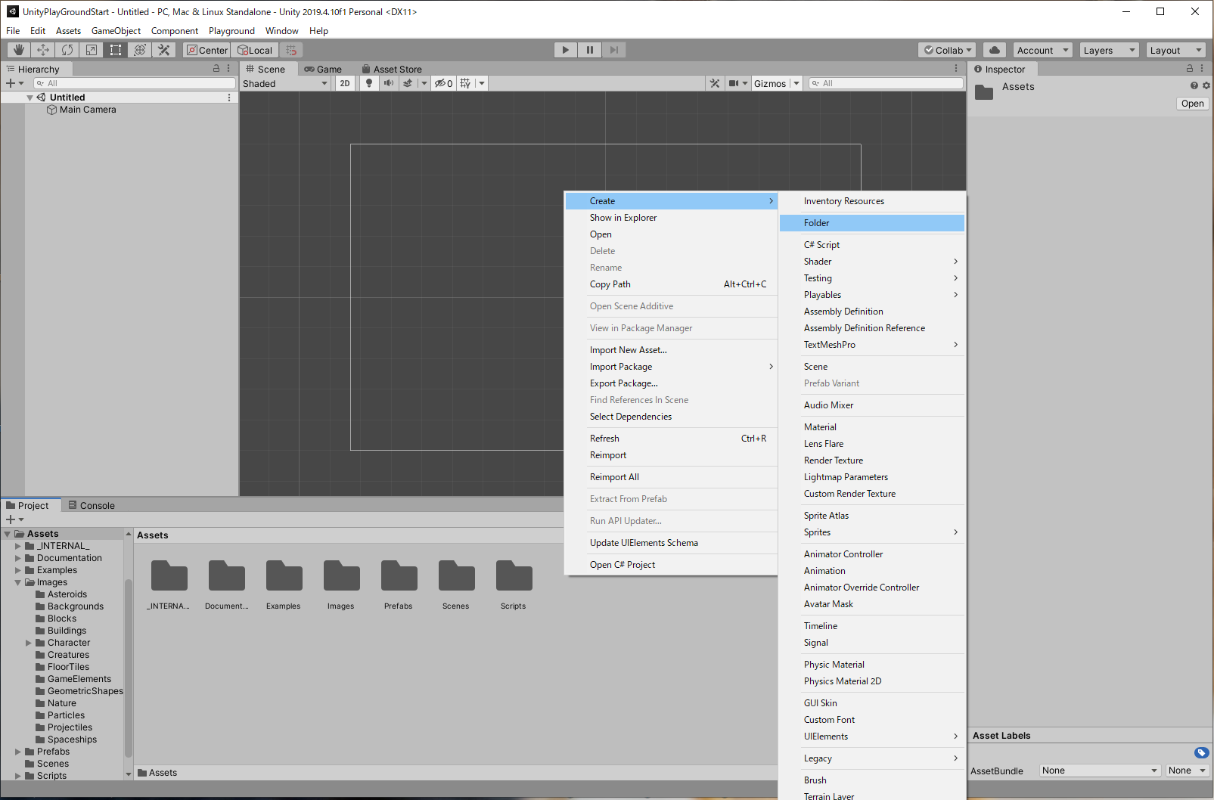1214x800 pixels.
Task: Click the Step frame button
Action: click(614, 50)
